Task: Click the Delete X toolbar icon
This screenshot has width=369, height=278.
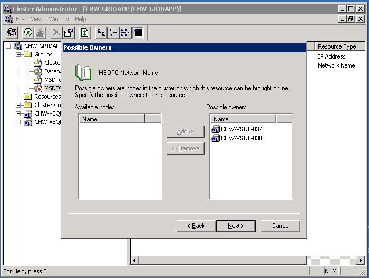Action: pyautogui.click(x=56, y=33)
